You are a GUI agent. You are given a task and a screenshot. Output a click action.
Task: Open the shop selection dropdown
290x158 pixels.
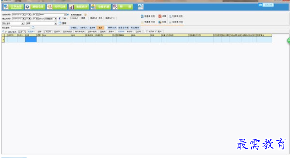coord(23,23)
